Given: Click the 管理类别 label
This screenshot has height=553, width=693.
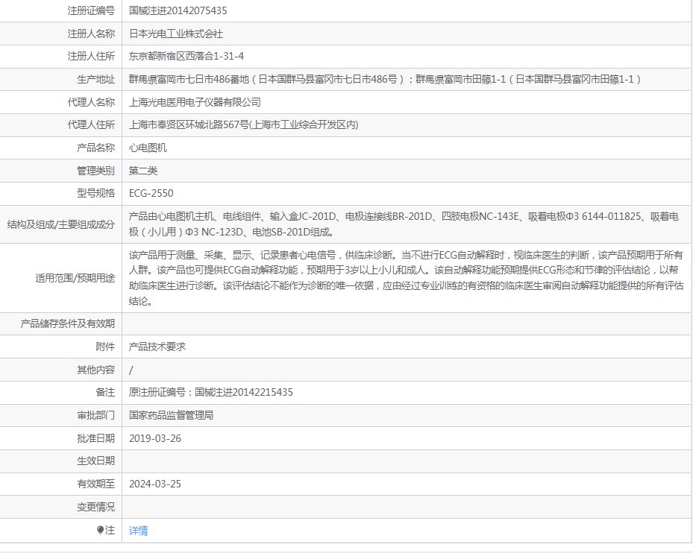Looking at the screenshot, I should click(96, 171).
